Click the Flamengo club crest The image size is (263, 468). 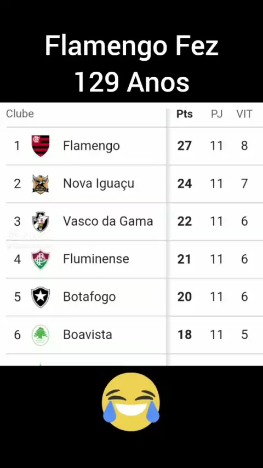tap(41, 146)
